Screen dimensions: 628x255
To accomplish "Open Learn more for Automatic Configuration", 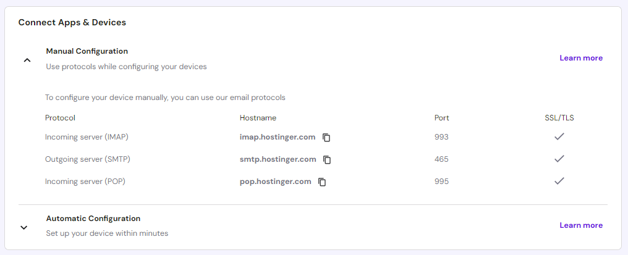I will point(580,225).
